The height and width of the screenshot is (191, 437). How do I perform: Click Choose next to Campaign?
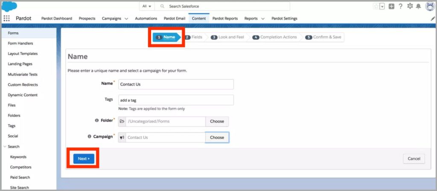[x=217, y=137]
